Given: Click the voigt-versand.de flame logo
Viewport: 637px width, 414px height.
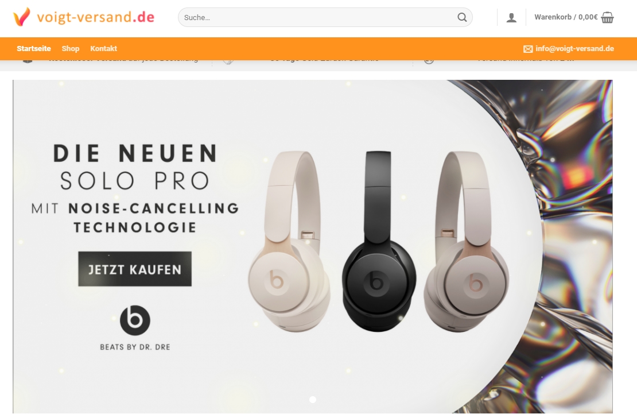Looking at the screenshot, I should tap(22, 17).
